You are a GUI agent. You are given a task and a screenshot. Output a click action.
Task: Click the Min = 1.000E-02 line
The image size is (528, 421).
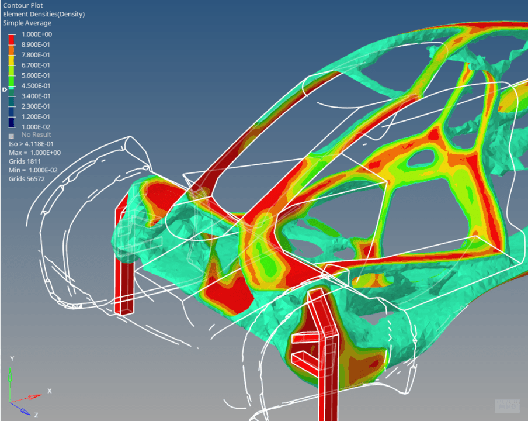34,170
